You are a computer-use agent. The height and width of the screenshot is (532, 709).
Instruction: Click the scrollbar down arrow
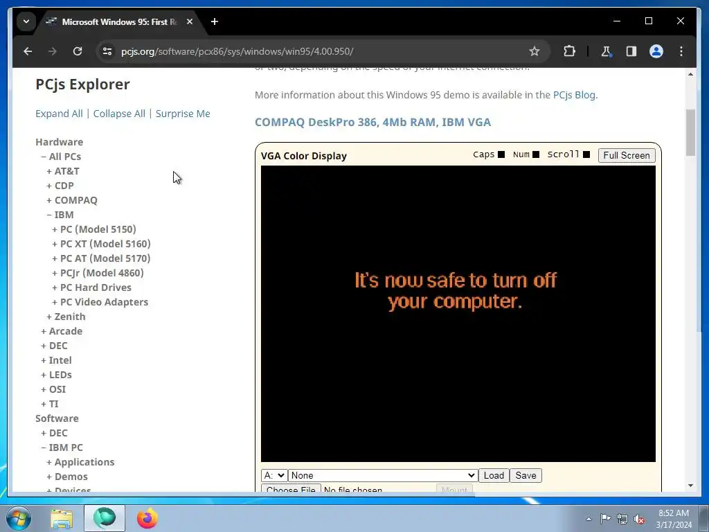(690, 486)
